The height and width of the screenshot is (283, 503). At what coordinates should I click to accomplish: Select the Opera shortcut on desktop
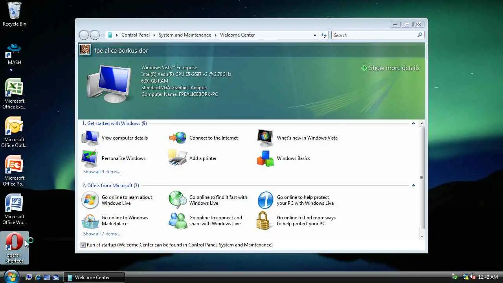click(15, 248)
